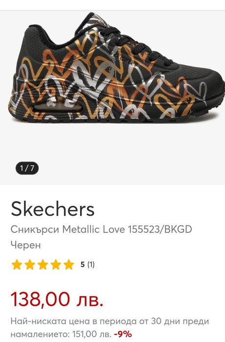225x342 pixels.
Task: Click the previous price 151,00 лв.
Action: pyautogui.click(x=92, y=334)
